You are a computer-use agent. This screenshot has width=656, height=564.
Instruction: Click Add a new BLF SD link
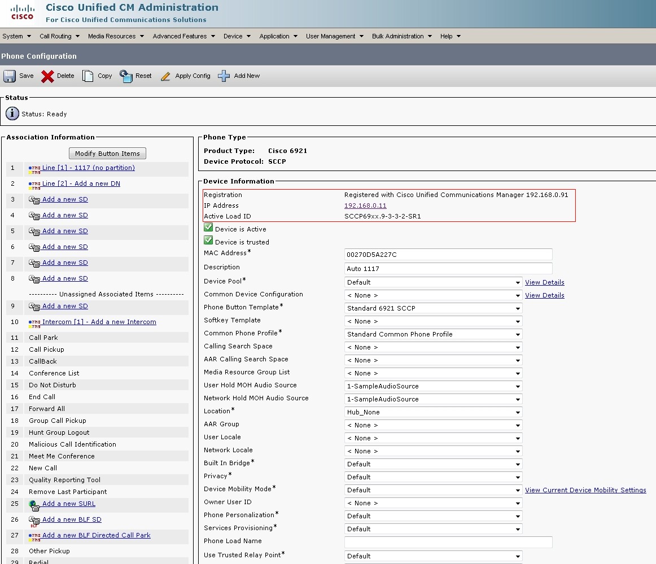[72, 519]
